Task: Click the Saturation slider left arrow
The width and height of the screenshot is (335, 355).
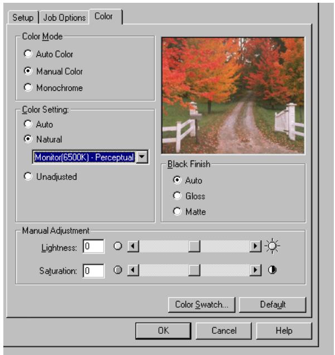Action: (132, 270)
